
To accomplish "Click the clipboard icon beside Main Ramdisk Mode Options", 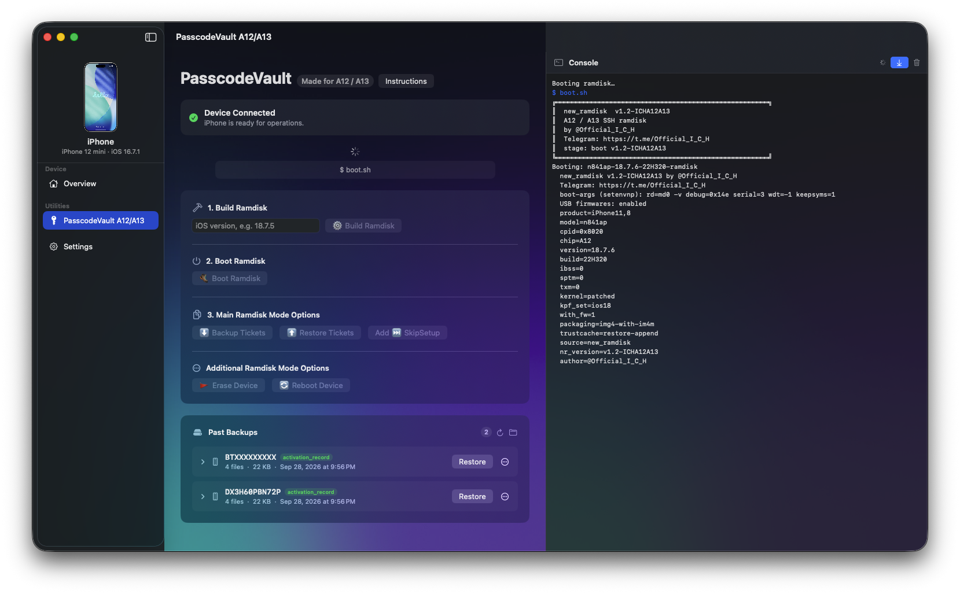I will 197,315.
